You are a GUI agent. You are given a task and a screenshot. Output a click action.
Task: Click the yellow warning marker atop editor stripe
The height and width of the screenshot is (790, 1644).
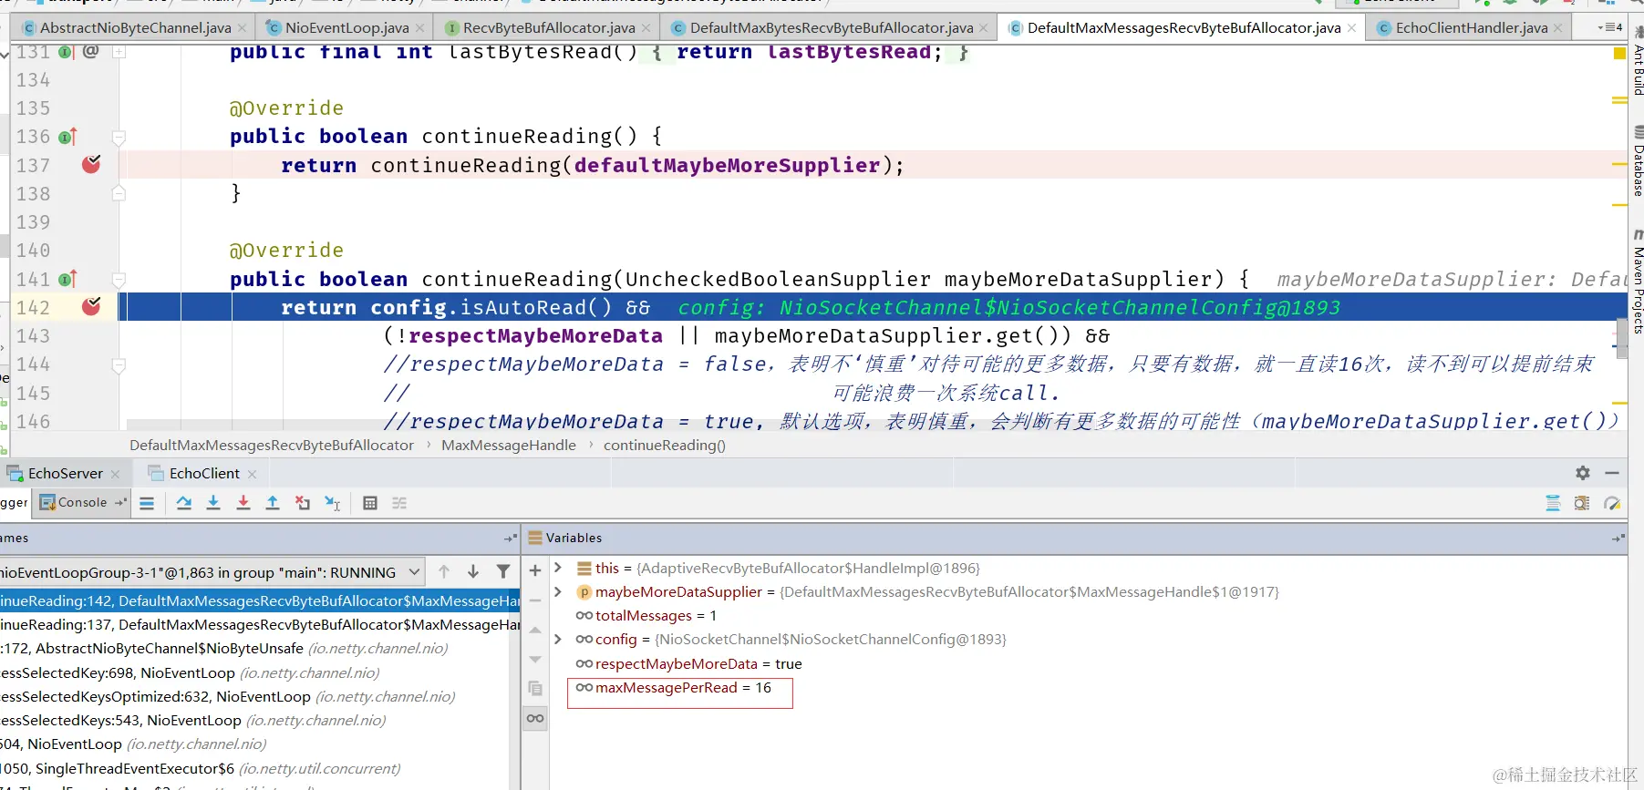pyautogui.click(x=1619, y=54)
